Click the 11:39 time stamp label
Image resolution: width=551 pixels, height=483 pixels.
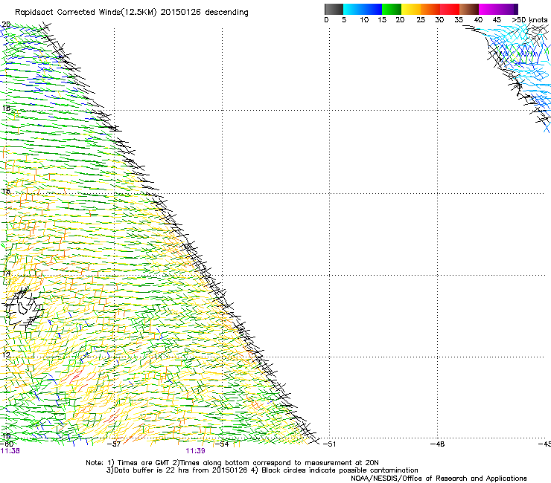coord(195,451)
